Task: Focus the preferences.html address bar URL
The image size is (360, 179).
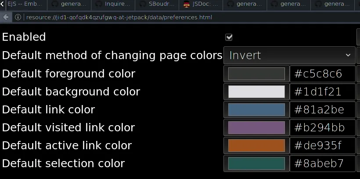Action: click(119, 18)
